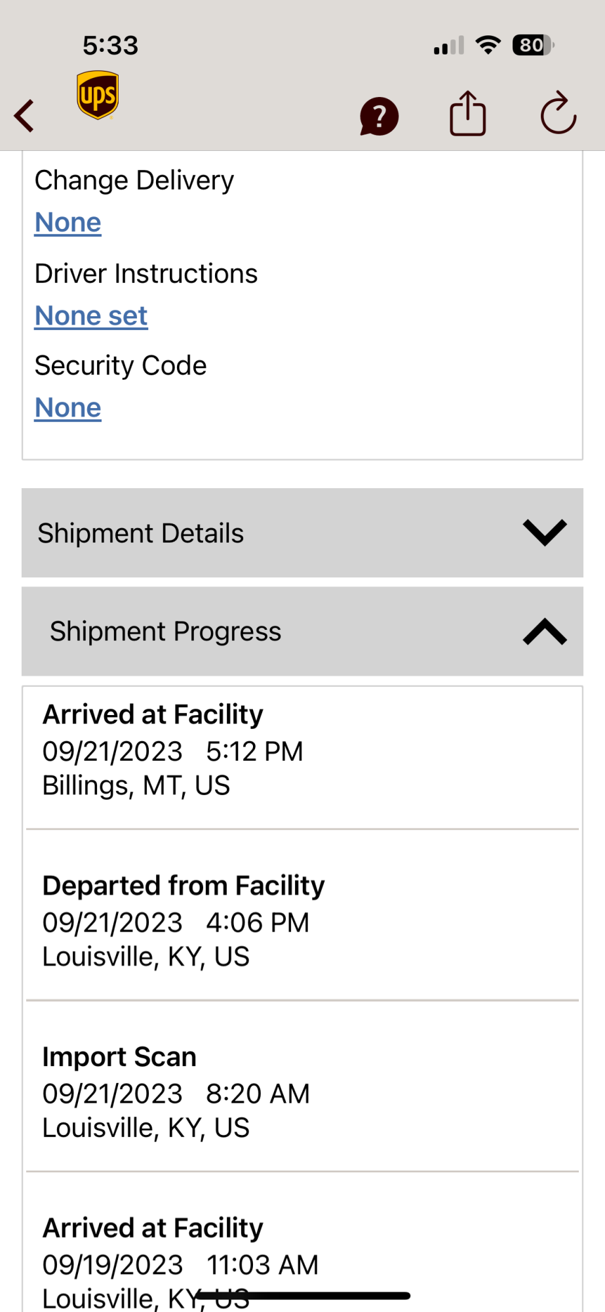This screenshot has height=1312, width=605.
Task: Open the help chat question icon
Action: point(379,116)
